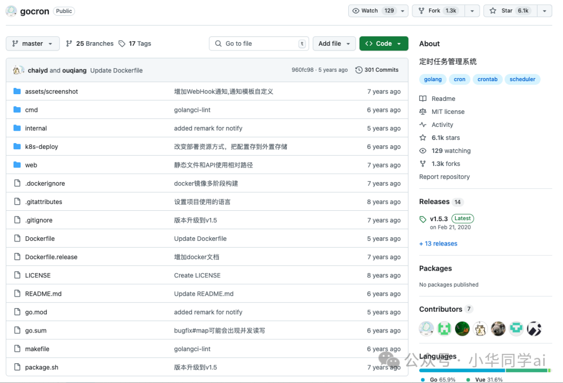The height and width of the screenshot is (383, 563).
Task: Click the folder icon for internal
Action: click(x=17, y=128)
